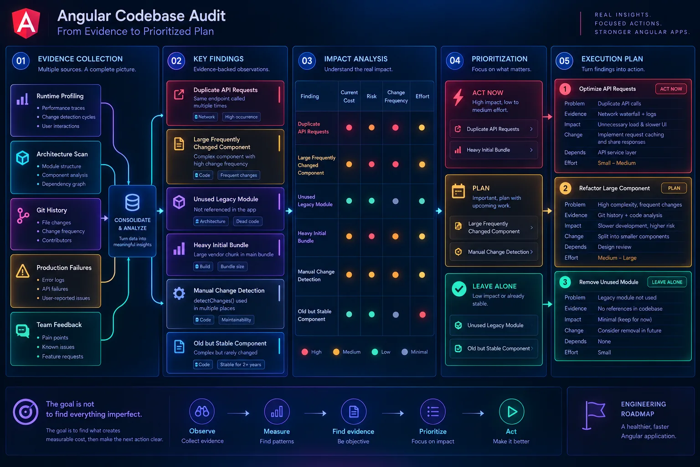Open the Unused Legacy Module row in Leave Alone

click(494, 325)
